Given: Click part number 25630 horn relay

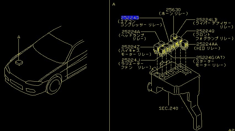Looking at the screenshot, I should (173, 10).
